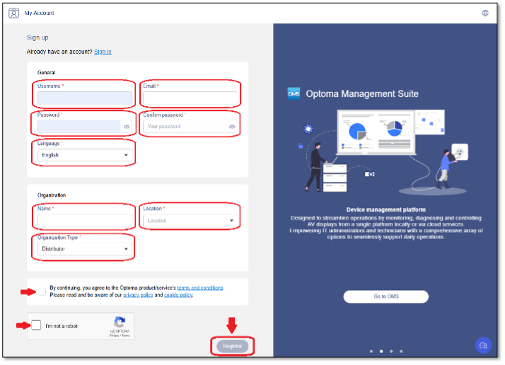Image resolution: width=505 pixels, height=365 pixels.
Task: Expand the Location dropdown
Action: (x=190, y=221)
